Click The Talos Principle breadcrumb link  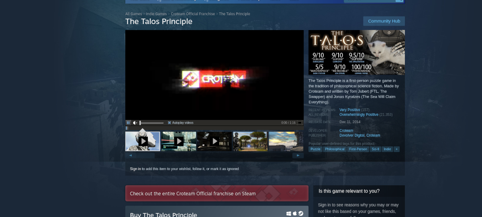[234, 14]
